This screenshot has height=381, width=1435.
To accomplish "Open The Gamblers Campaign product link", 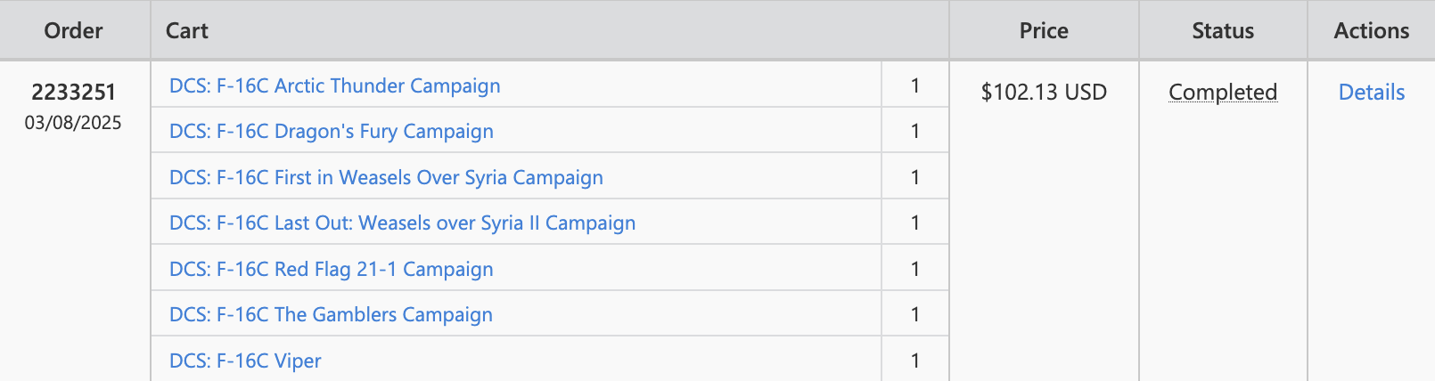I will (x=331, y=314).
